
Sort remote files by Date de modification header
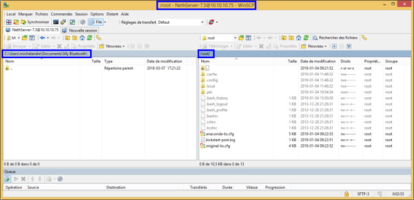coord(318,61)
